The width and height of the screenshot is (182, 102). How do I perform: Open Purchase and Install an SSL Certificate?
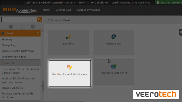tap(18, 95)
